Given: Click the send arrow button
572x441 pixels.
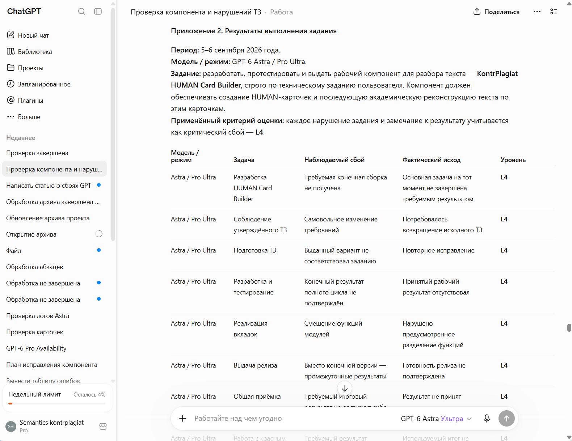Looking at the screenshot, I should pyautogui.click(x=506, y=419).
